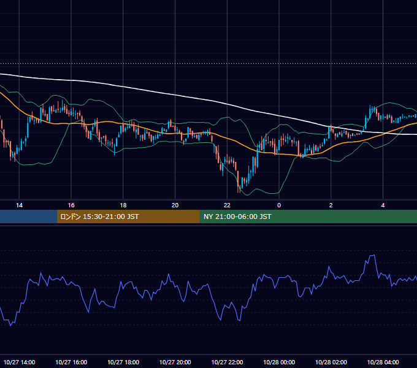The height and width of the screenshot is (368, 417).
Task: Click the 10/28 00:00 date label
Action: tap(279, 362)
